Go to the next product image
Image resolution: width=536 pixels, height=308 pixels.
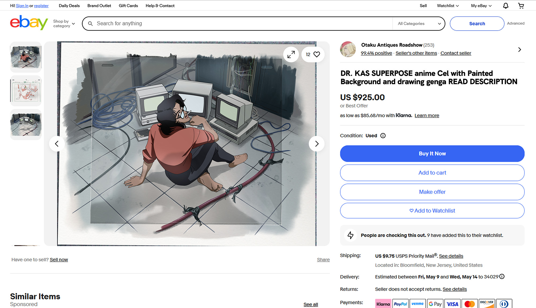pyautogui.click(x=317, y=144)
